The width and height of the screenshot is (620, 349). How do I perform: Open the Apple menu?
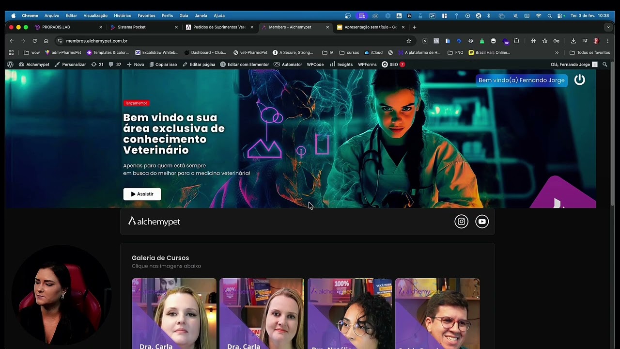(x=13, y=16)
